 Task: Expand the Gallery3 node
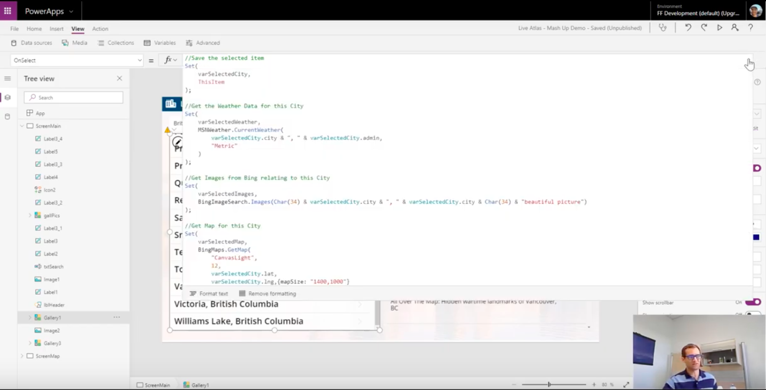click(x=30, y=343)
